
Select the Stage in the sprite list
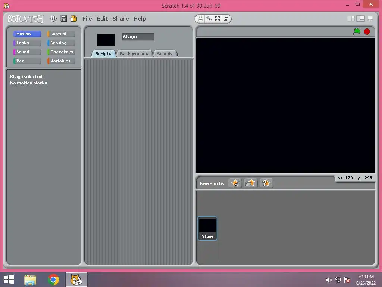(x=207, y=228)
